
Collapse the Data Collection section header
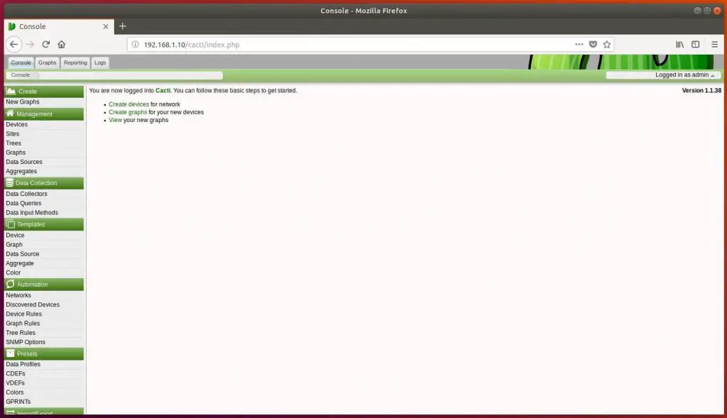(x=43, y=183)
